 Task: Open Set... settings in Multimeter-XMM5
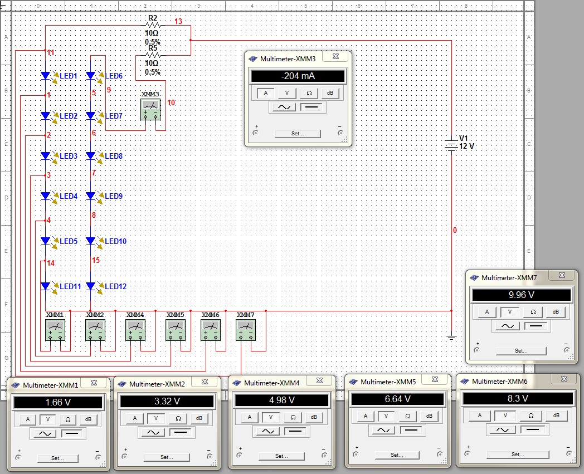(x=397, y=455)
